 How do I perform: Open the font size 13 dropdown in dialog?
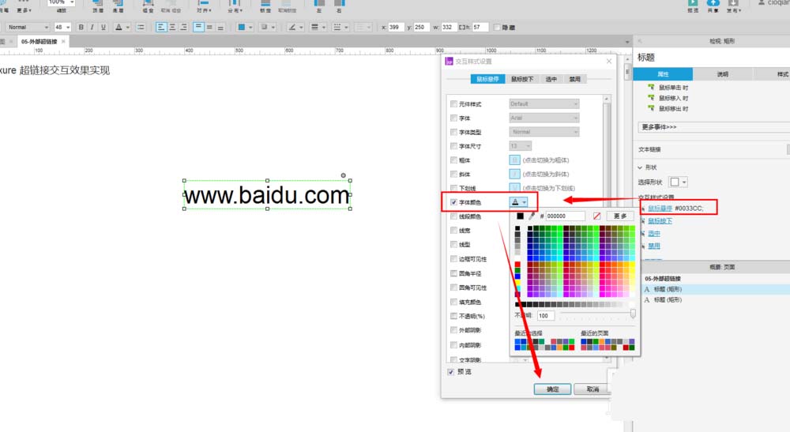pos(521,146)
